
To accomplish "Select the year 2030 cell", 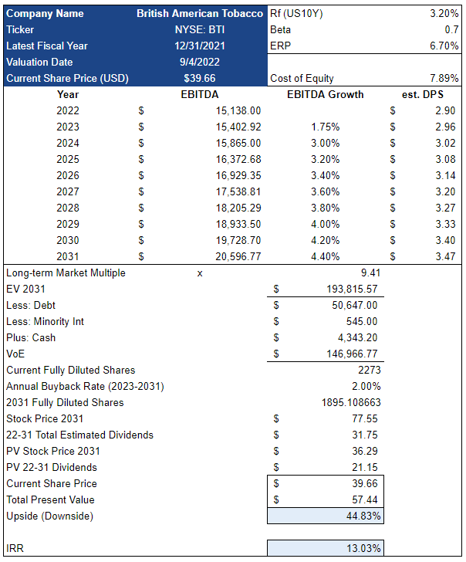I will tap(68, 240).
